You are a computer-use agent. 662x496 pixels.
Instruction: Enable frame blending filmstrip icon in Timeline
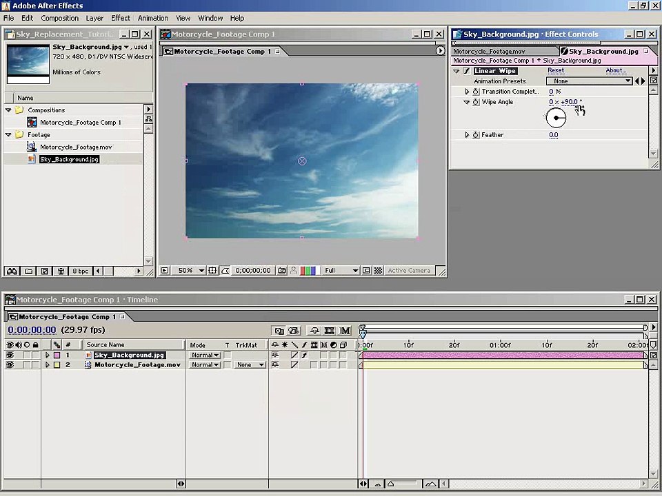pos(330,331)
